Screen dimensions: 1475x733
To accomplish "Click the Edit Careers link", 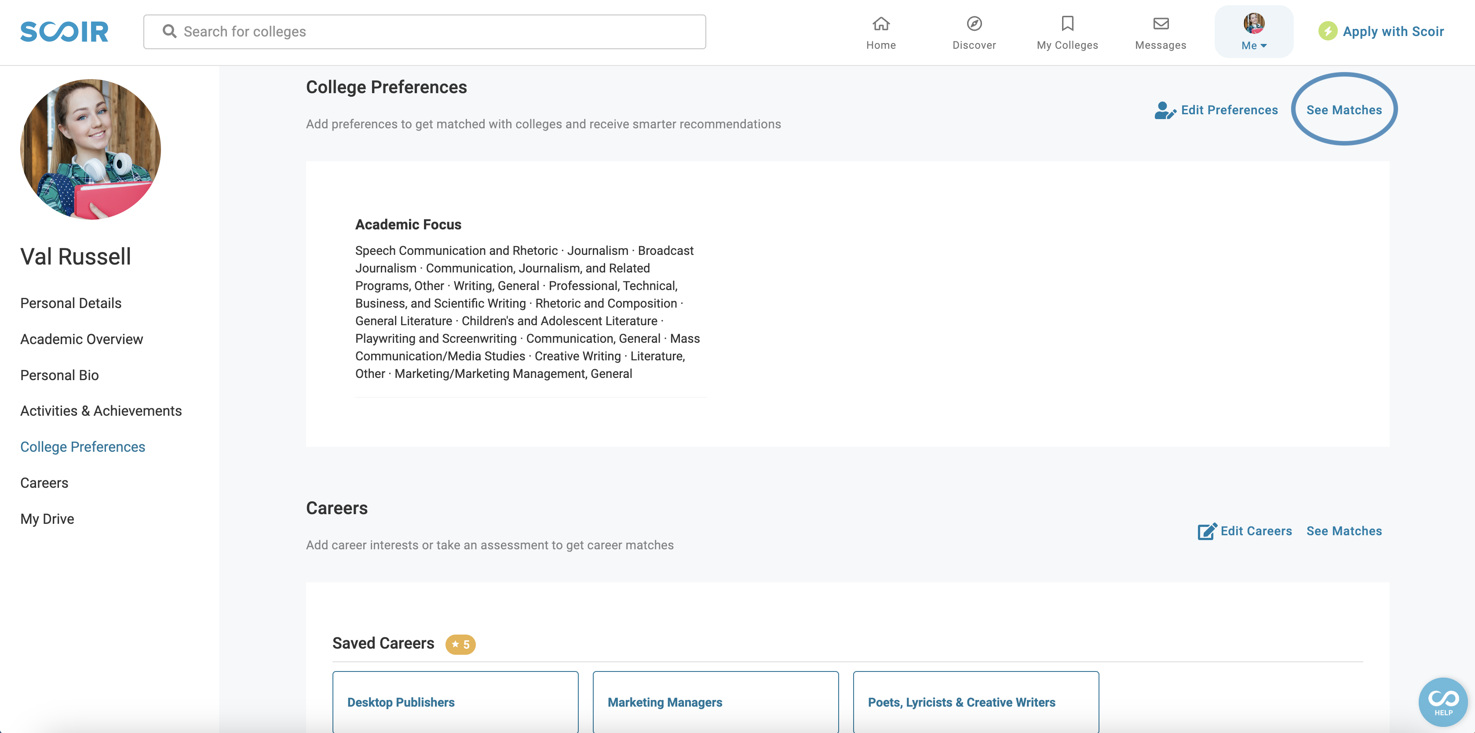I will pyautogui.click(x=1256, y=531).
